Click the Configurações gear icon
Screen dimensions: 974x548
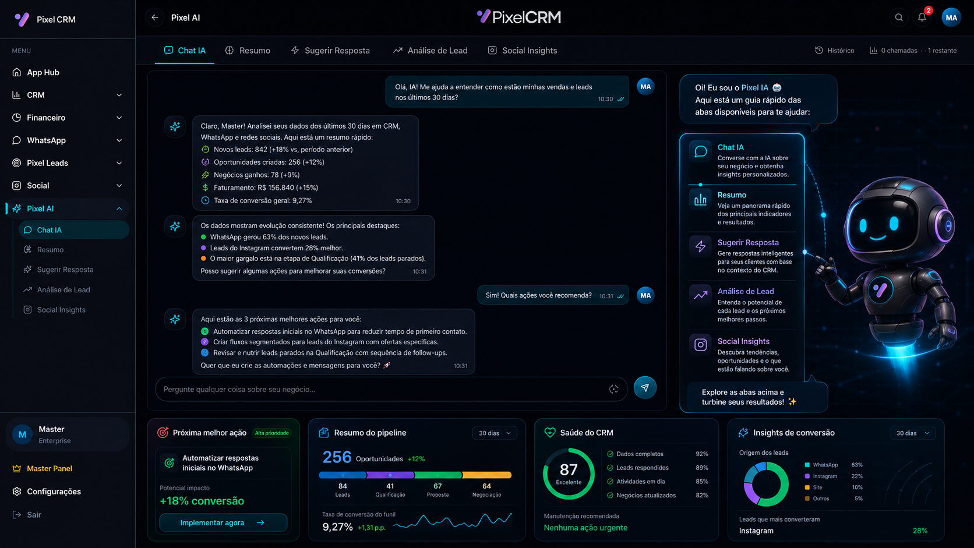coord(16,492)
